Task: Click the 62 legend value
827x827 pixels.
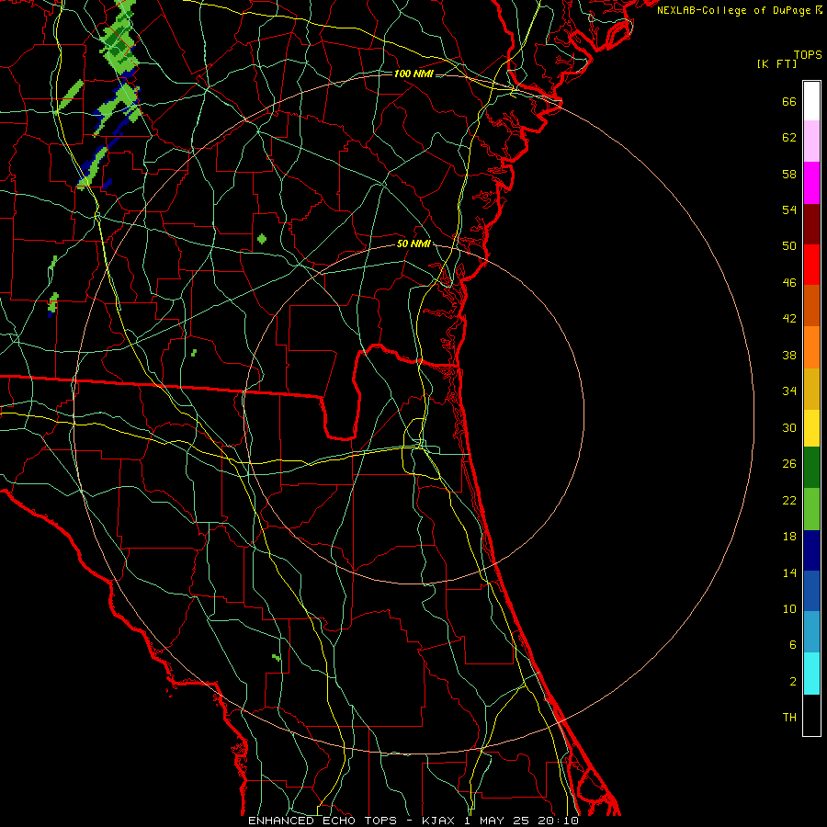Action: (x=789, y=138)
